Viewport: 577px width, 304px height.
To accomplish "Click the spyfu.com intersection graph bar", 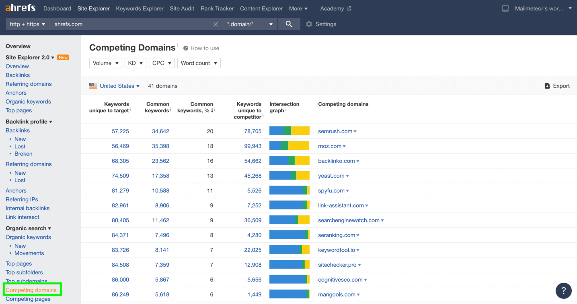I will [290, 190].
